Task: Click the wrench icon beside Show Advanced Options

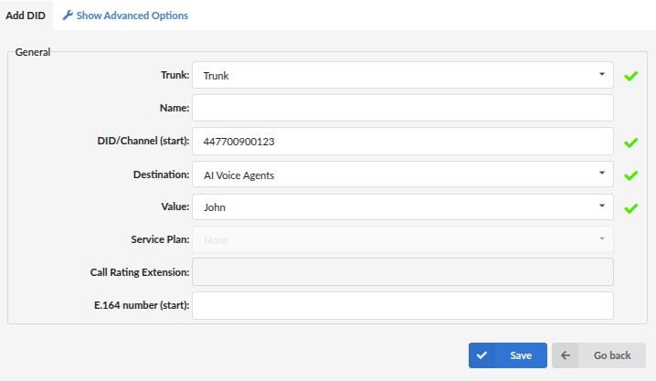Action: pos(68,16)
